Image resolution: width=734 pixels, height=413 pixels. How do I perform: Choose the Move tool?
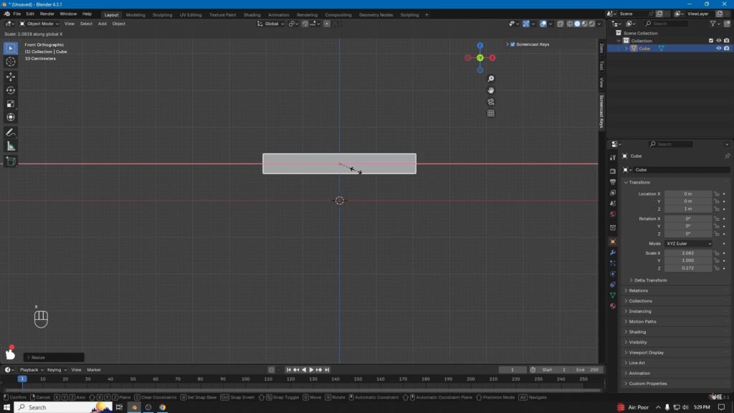11,77
